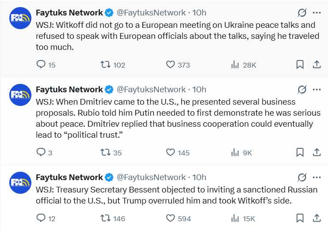328x230 pixels.
Task: Repost the Witkoff European meeting tweet
Action: [105, 64]
